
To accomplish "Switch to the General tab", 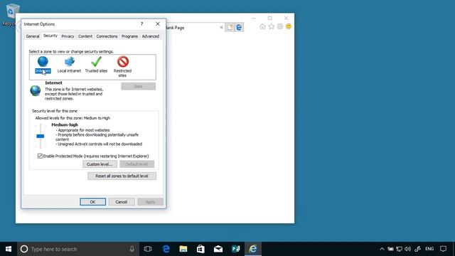I will [x=33, y=36].
